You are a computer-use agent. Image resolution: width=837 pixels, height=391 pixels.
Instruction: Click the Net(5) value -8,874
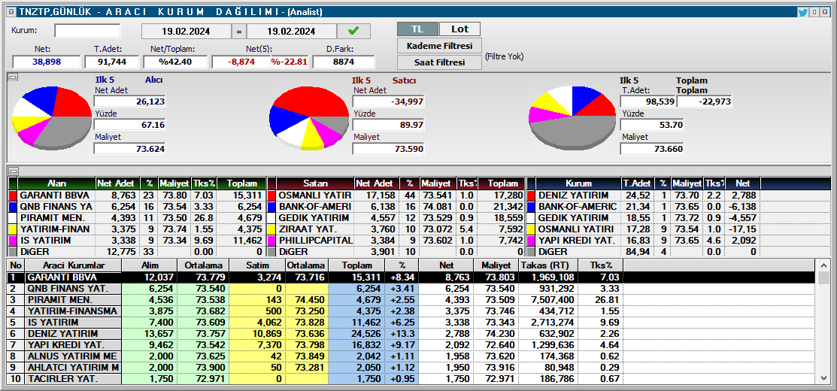click(241, 62)
